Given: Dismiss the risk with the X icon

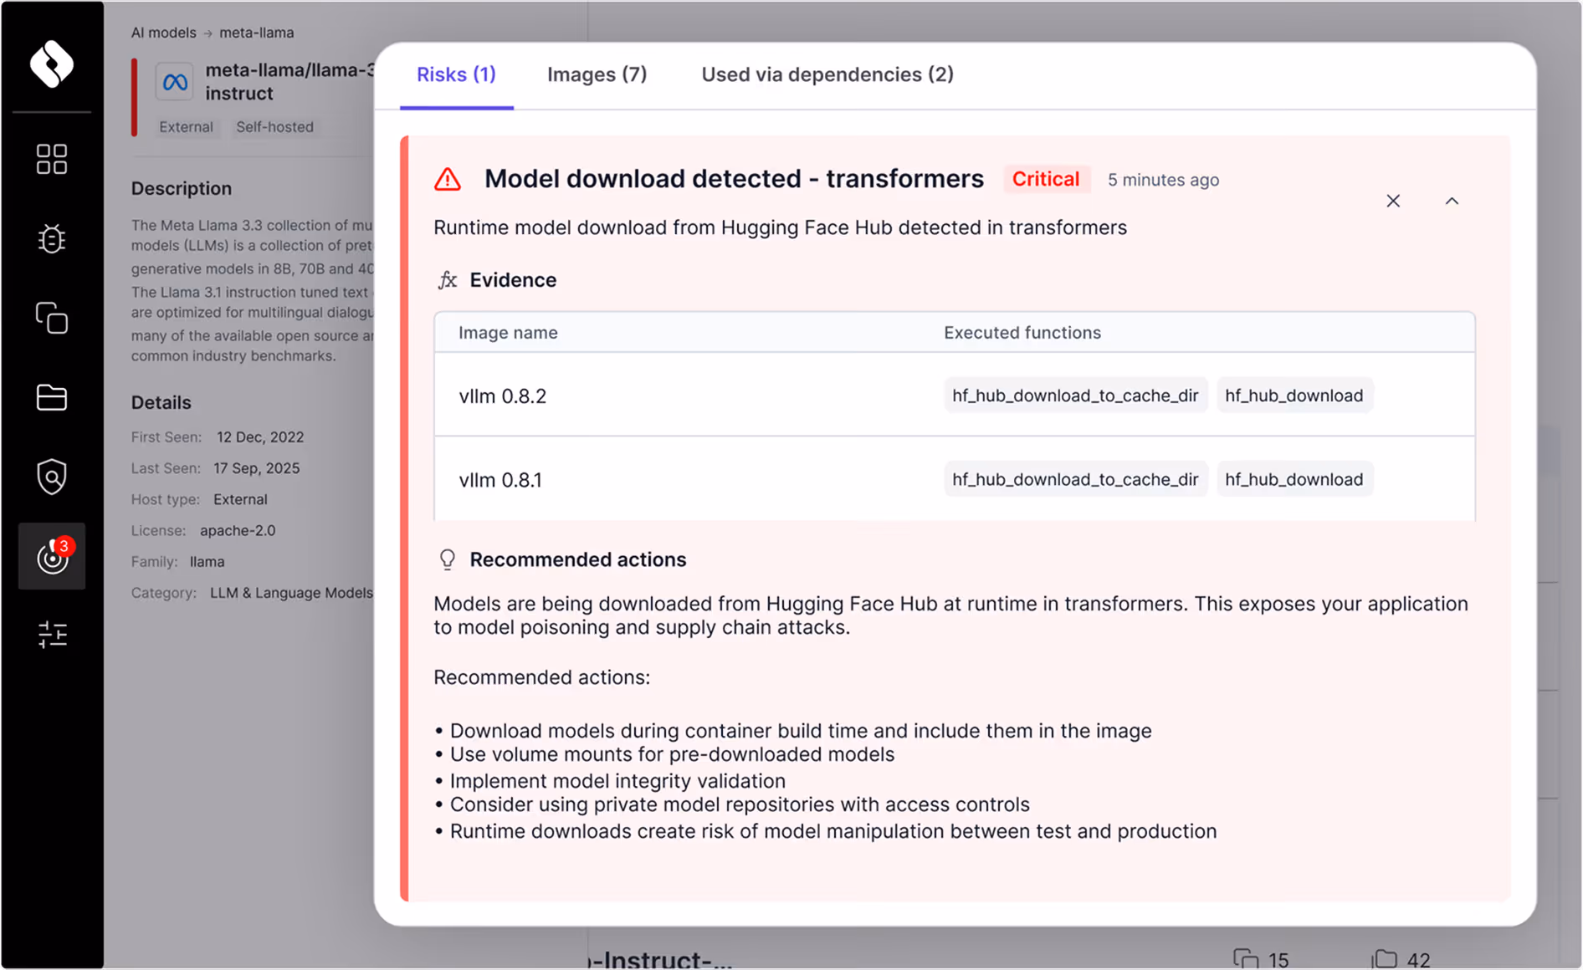Looking at the screenshot, I should pyautogui.click(x=1393, y=201).
